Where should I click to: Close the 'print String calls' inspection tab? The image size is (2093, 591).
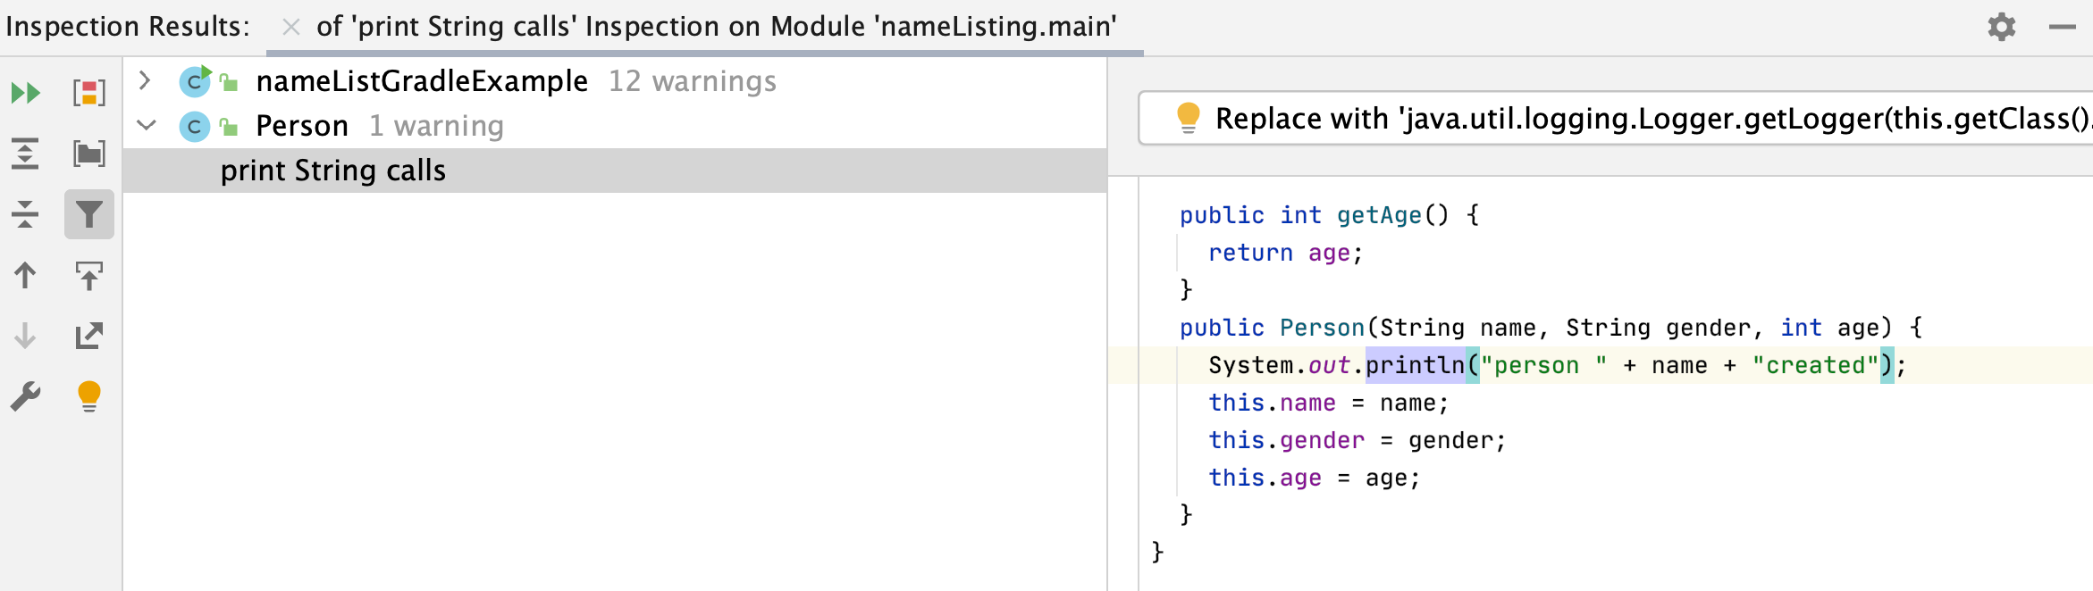click(x=290, y=27)
